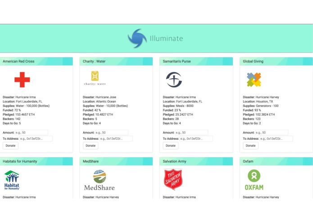This screenshot has height=222, width=313.
Task: Click the Salvation Army card header
Action: pos(196,161)
